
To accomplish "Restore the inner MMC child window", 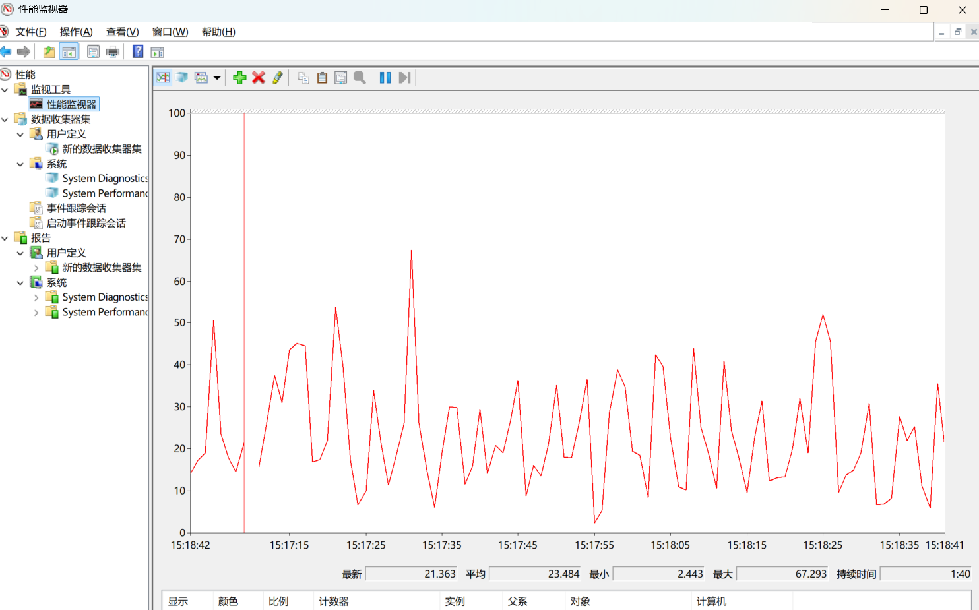I will [x=957, y=32].
